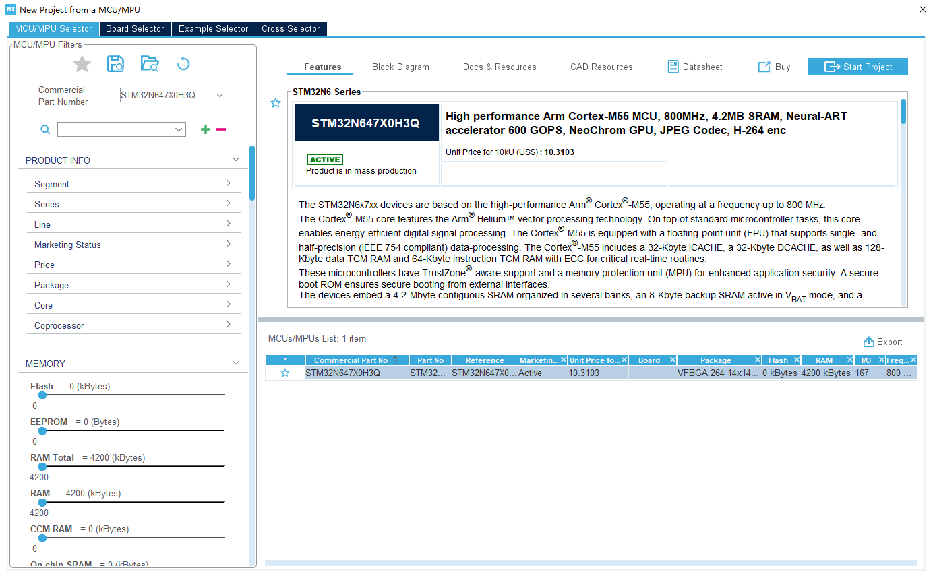Screen dimensions: 933x578
Task: Expand the Segment filter
Action: point(229,183)
